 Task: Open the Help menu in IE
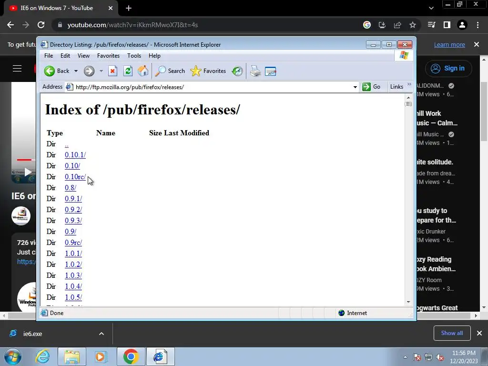coord(154,56)
